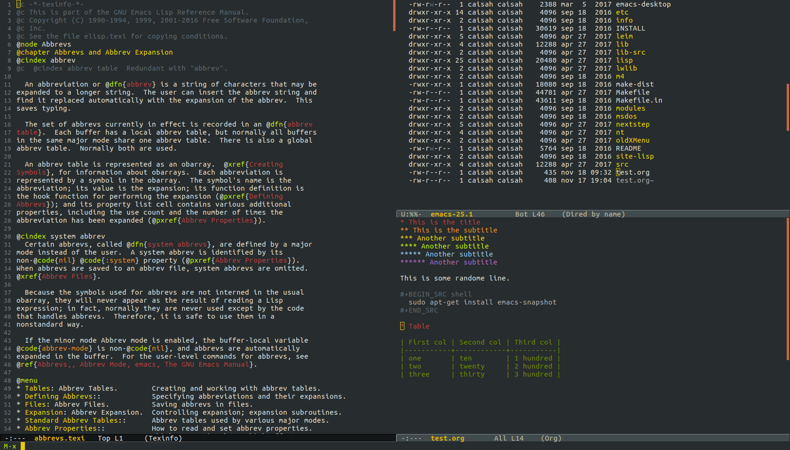Click the 'Standard Abbrev Tables' menu entry

tap(71, 420)
